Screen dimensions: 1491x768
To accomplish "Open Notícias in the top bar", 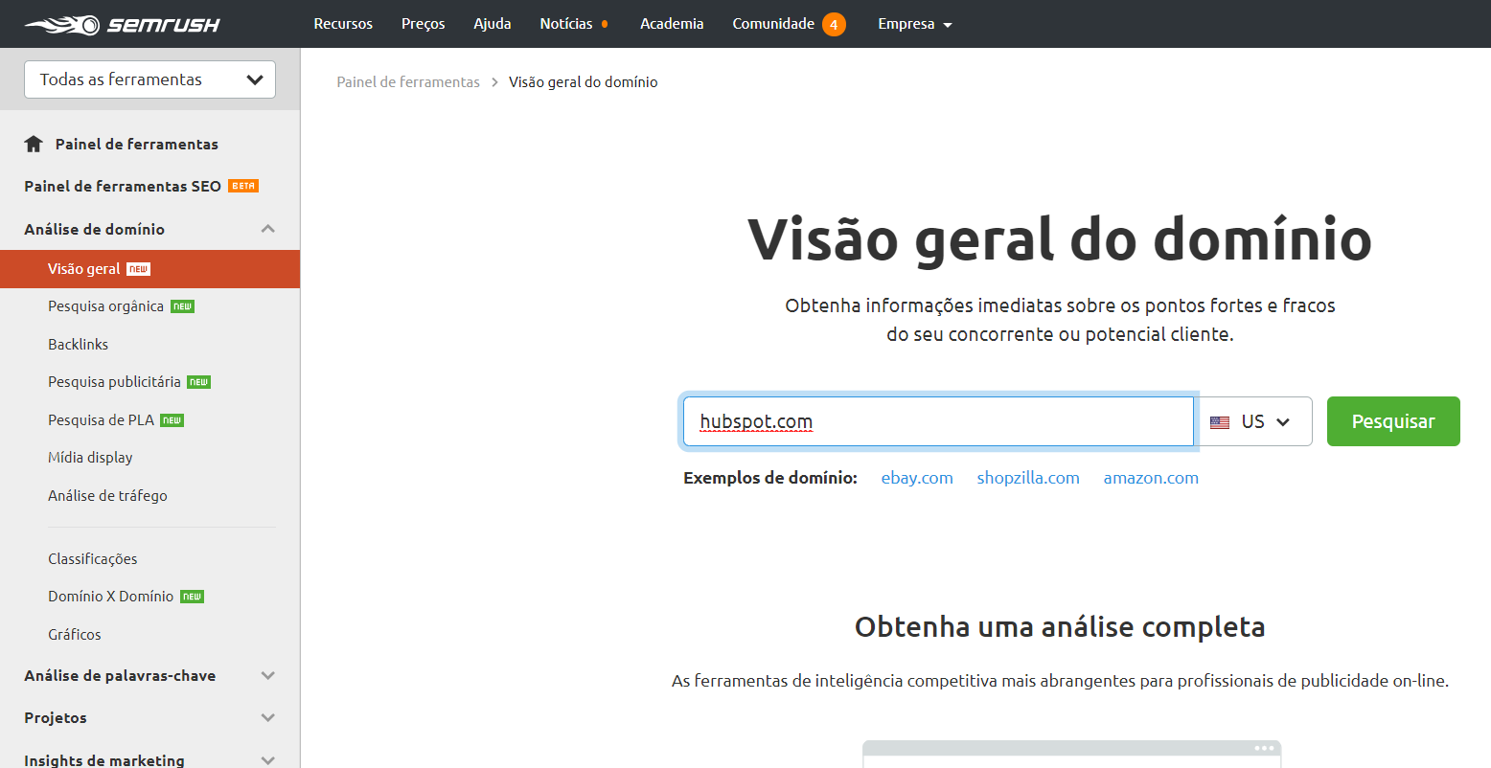I will tap(566, 24).
